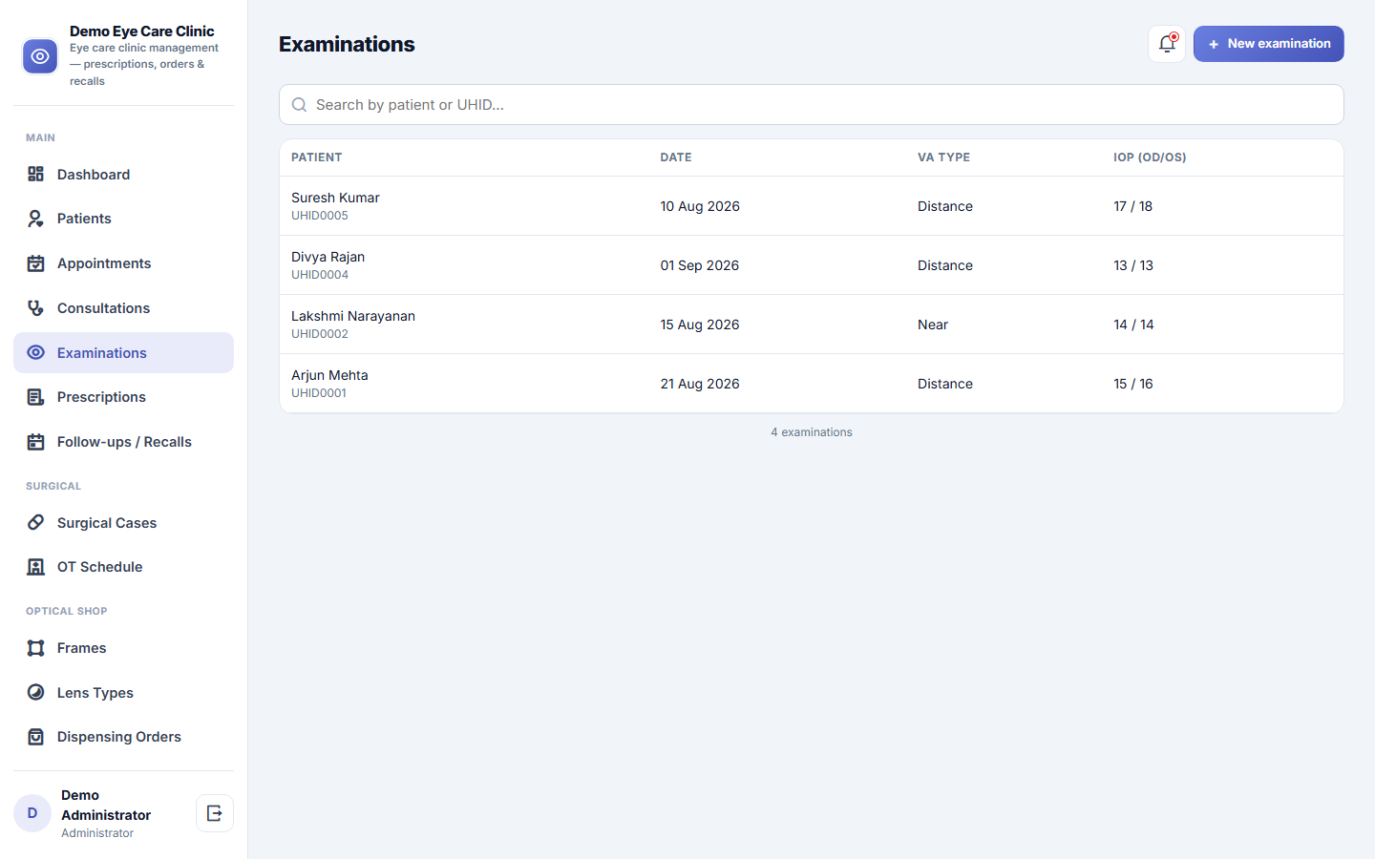Click date 01 Sep 2026

coord(700,265)
